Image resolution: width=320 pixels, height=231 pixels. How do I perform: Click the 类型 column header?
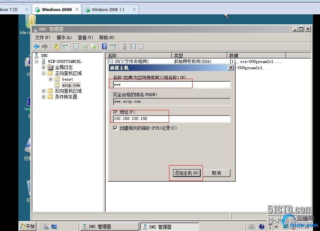click(199, 56)
